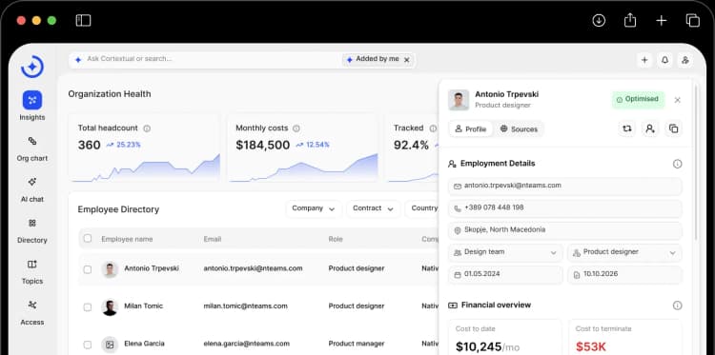Click the info icon beside Monthly costs
This screenshot has width=715, height=355.
coord(296,128)
